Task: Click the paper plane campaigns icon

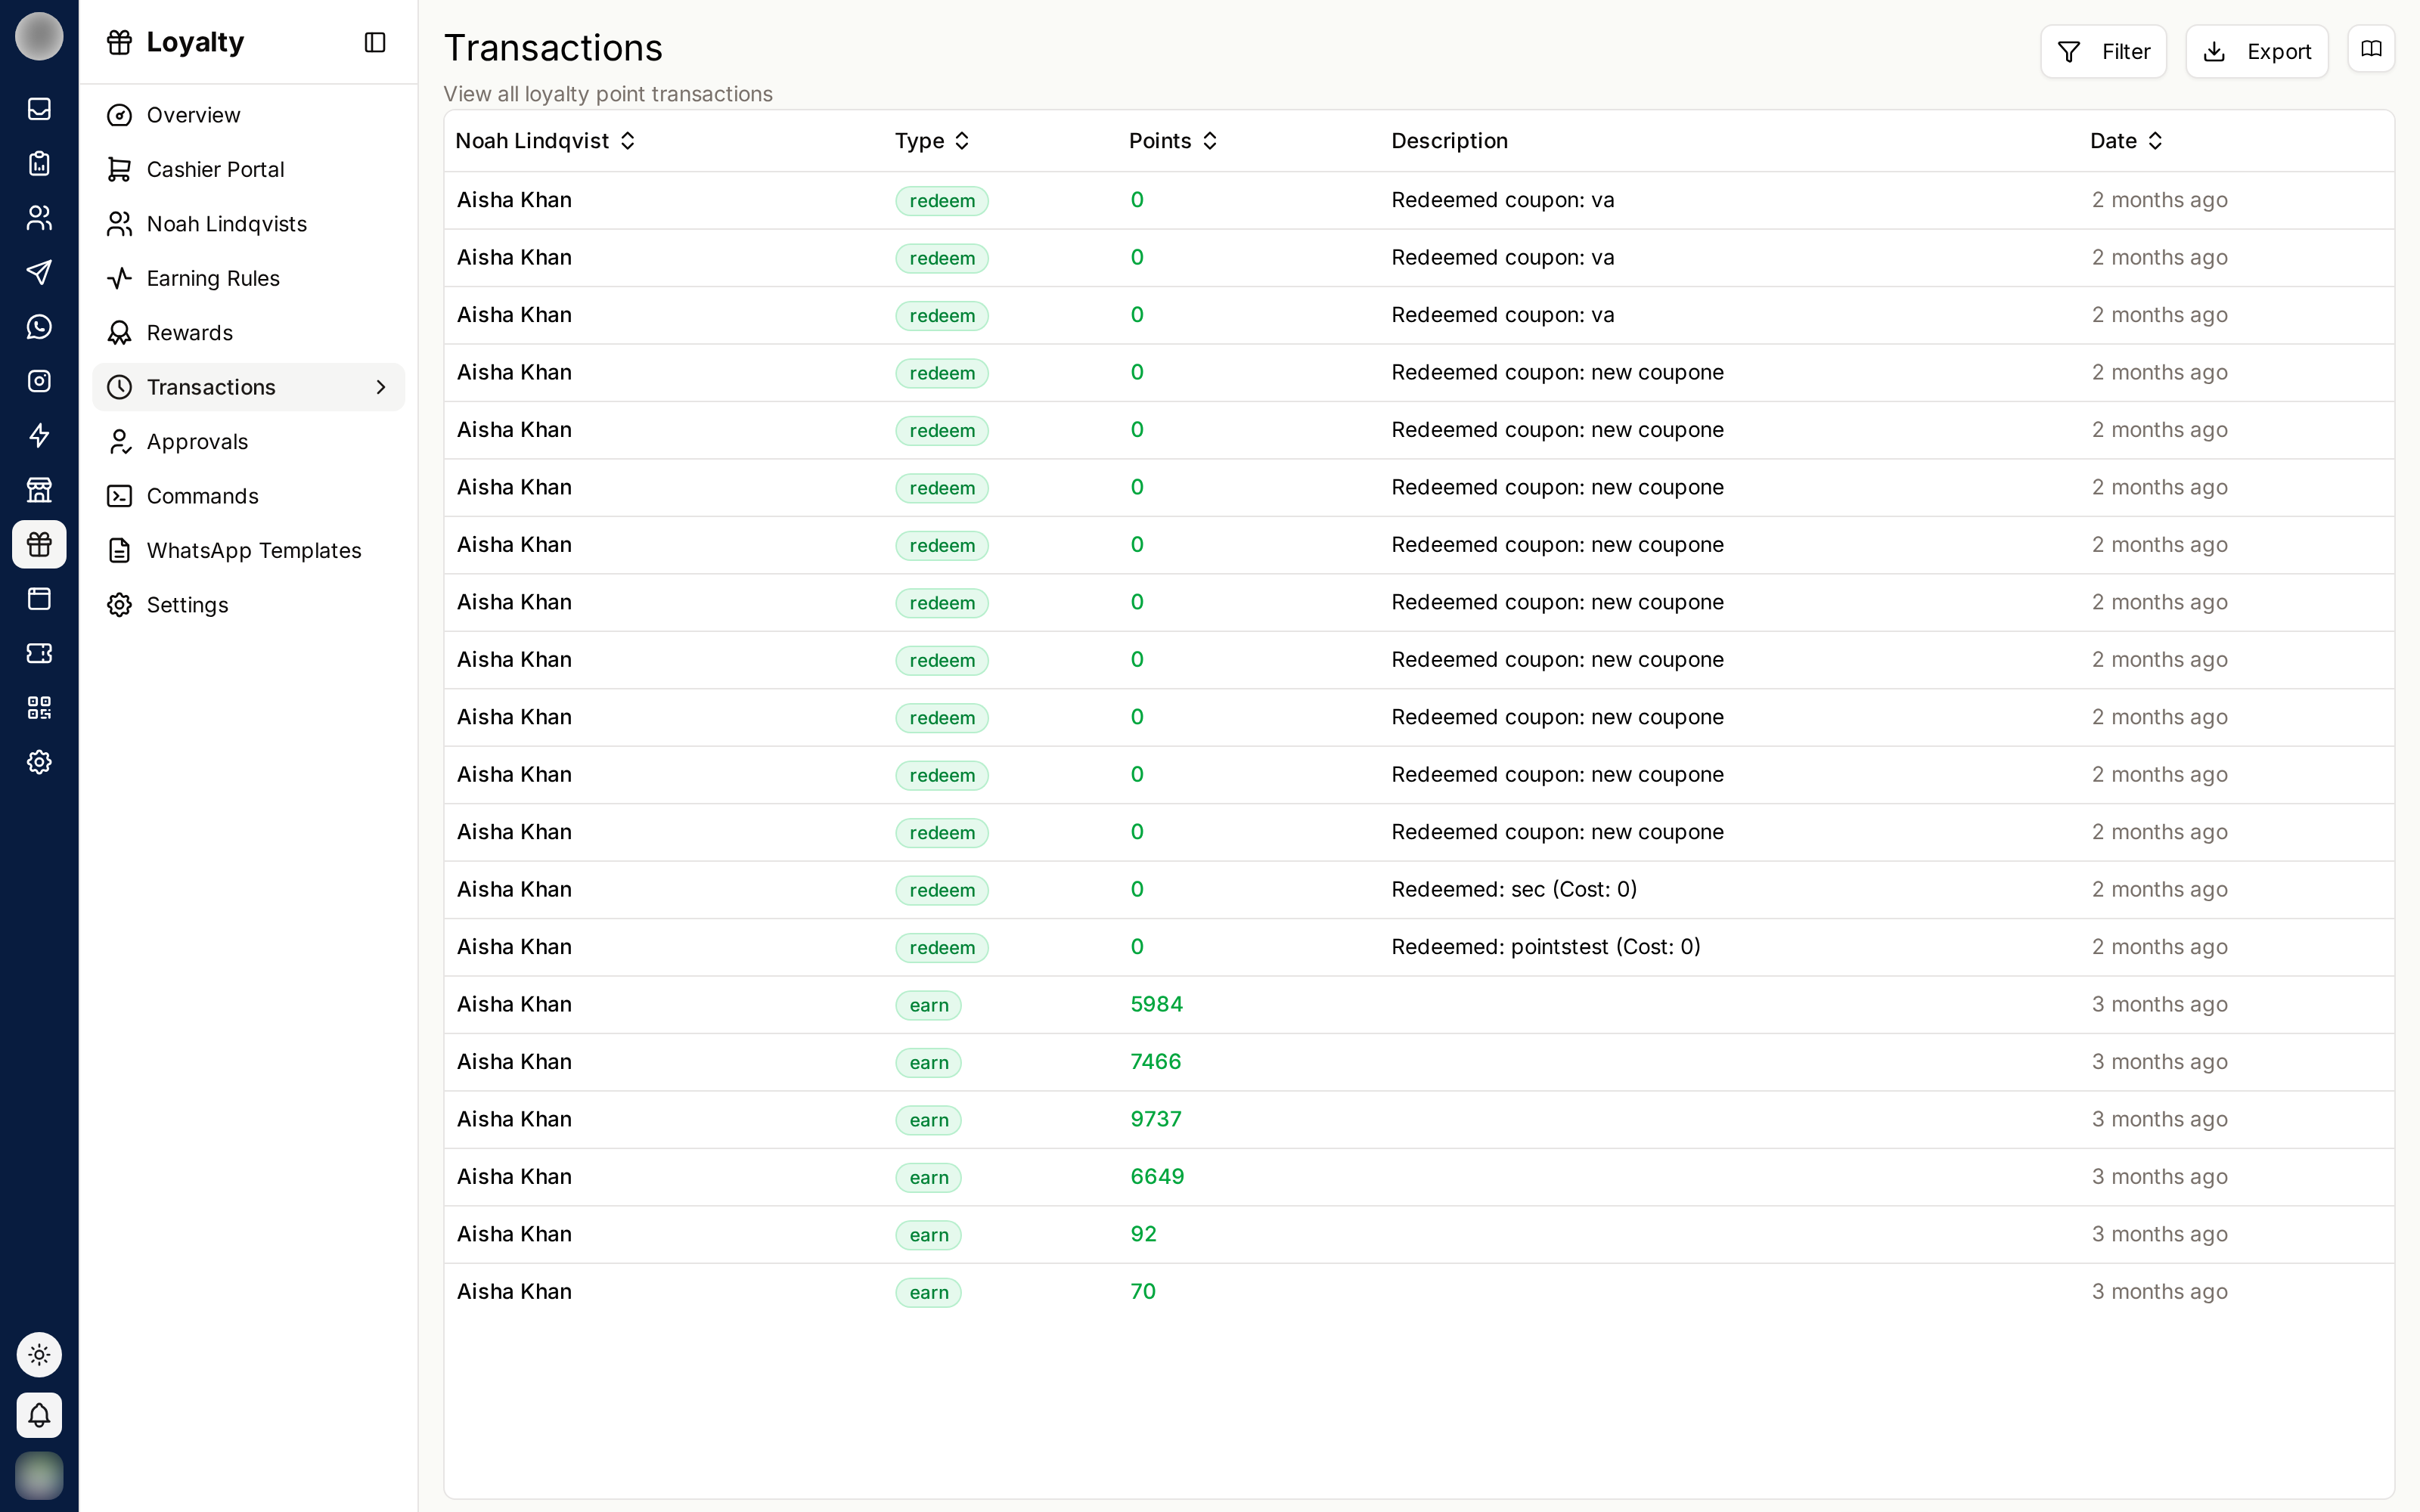Action: (x=39, y=272)
